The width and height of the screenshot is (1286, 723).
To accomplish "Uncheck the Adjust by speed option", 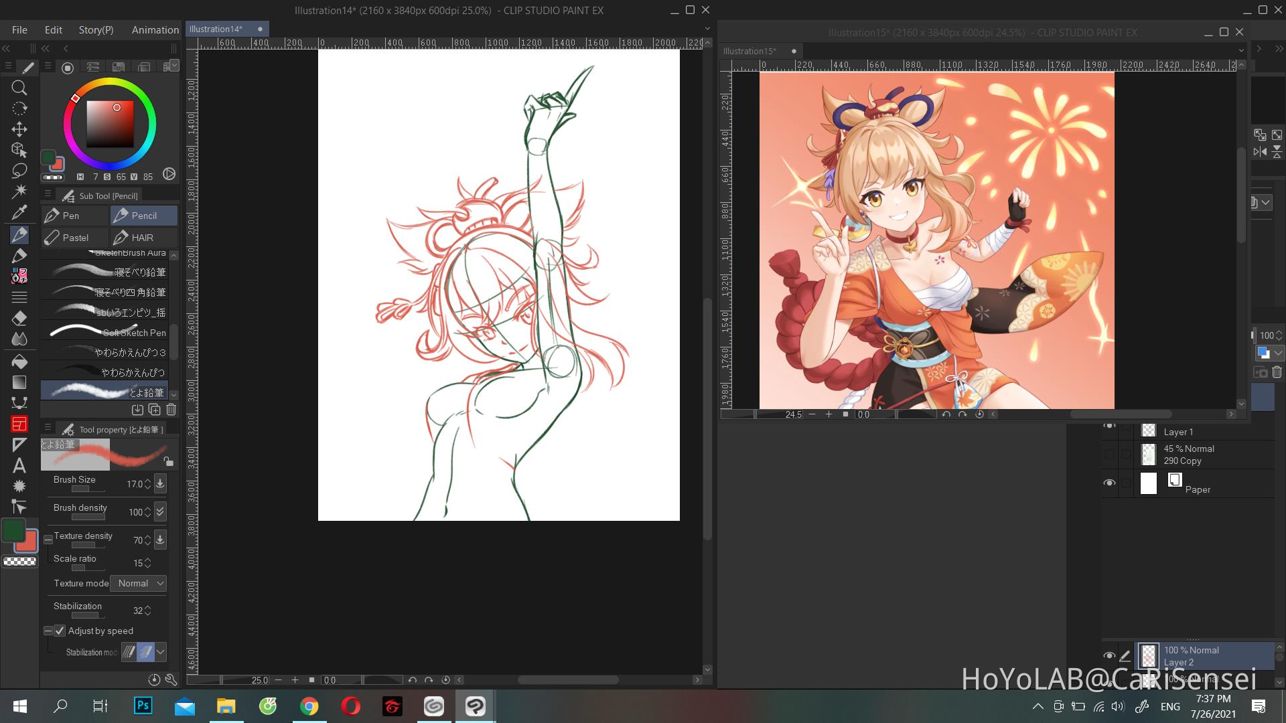I will [60, 631].
